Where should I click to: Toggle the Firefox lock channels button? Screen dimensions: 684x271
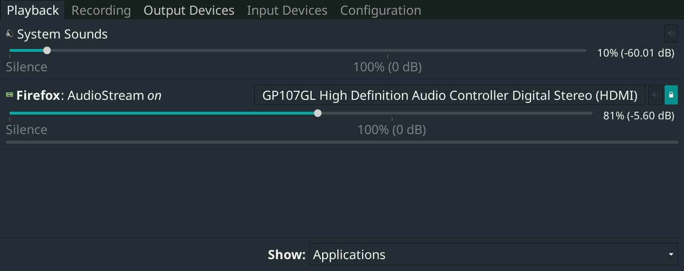coord(671,95)
